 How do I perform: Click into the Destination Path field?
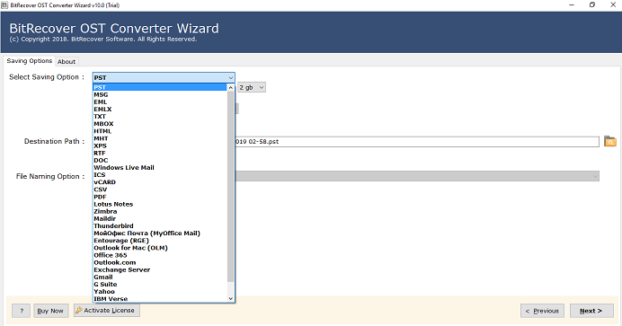[417, 141]
